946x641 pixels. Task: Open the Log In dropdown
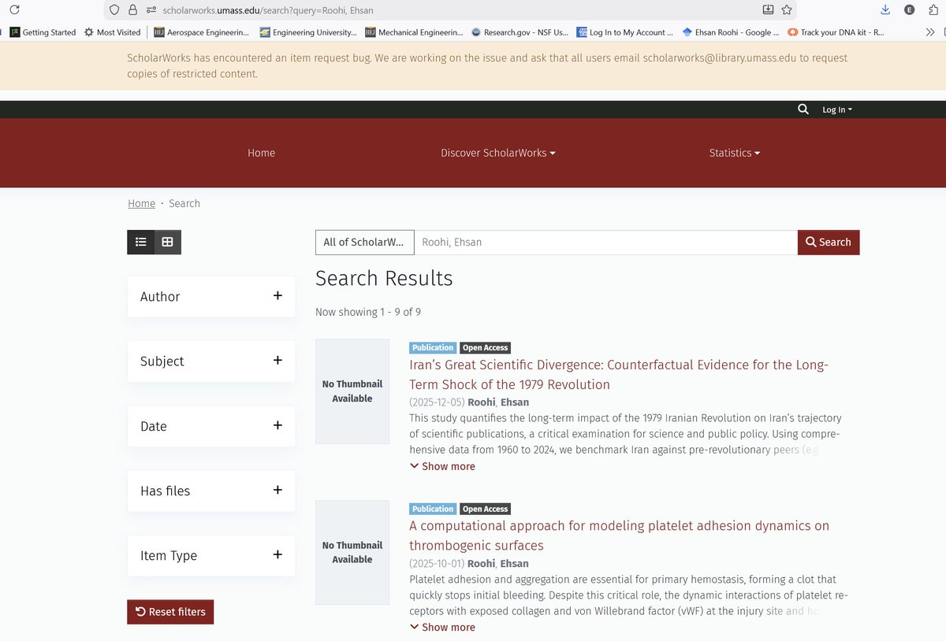coord(836,109)
